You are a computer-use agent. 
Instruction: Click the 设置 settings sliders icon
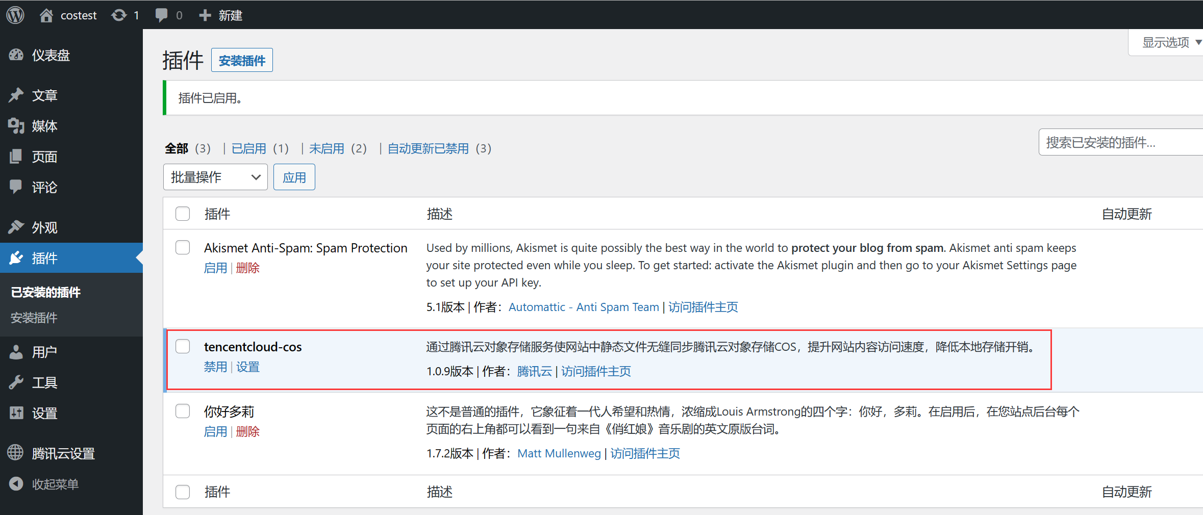(16, 413)
